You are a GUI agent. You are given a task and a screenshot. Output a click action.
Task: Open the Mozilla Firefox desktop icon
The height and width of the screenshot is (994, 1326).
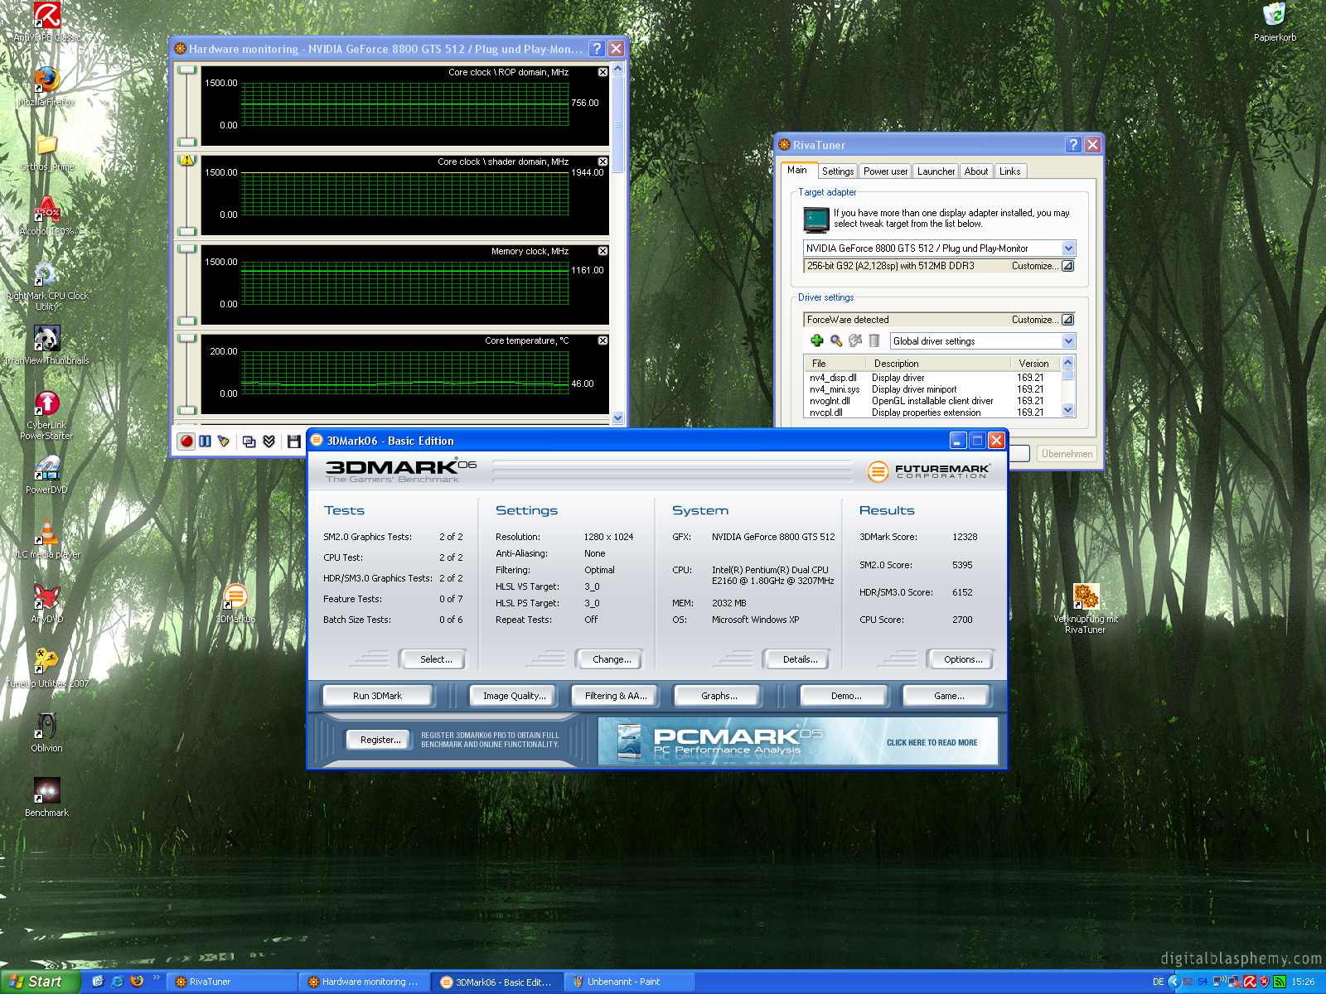(x=46, y=86)
